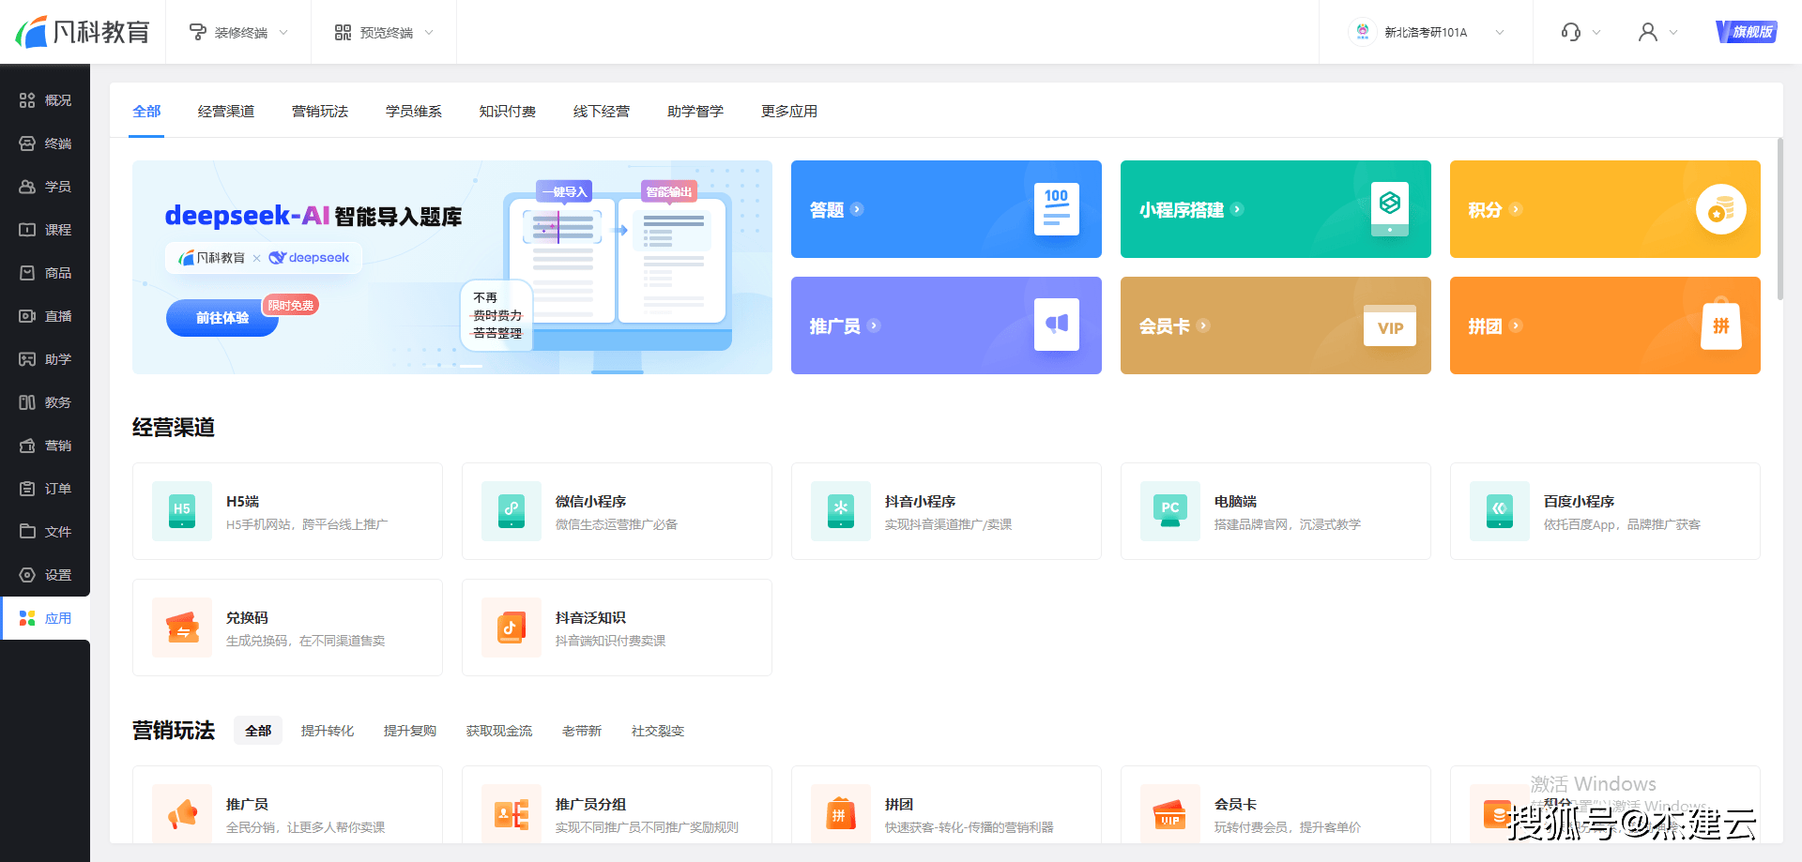
Task: Click the page vertical scrollbar
Action: 1779,220
